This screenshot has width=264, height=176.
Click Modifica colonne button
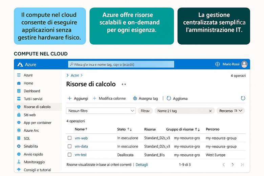pyautogui.click(x=109, y=98)
